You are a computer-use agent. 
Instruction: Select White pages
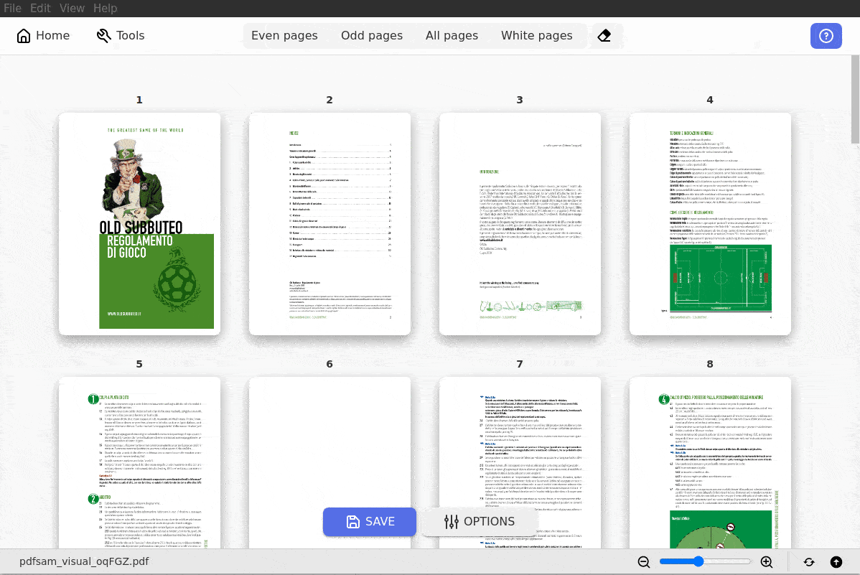[x=536, y=36]
